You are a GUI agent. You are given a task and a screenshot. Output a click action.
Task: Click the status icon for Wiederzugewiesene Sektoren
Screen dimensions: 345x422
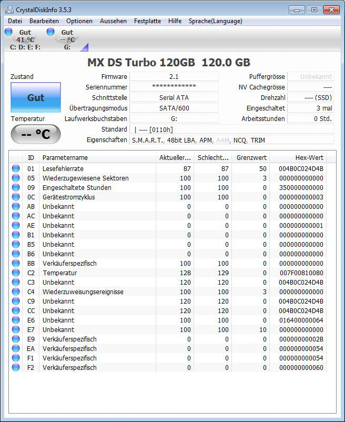tap(16, 178)
